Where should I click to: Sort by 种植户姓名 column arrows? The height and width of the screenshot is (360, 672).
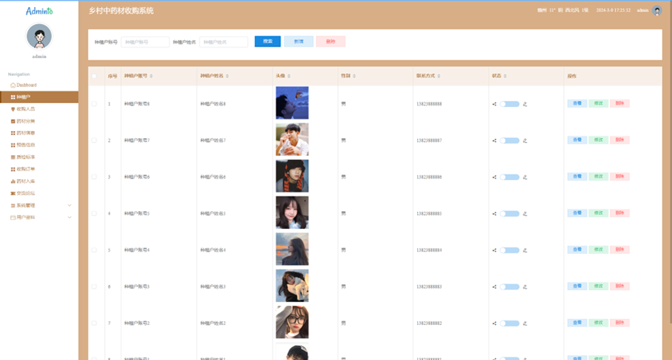pyautogui.click(x=227, y=76)
